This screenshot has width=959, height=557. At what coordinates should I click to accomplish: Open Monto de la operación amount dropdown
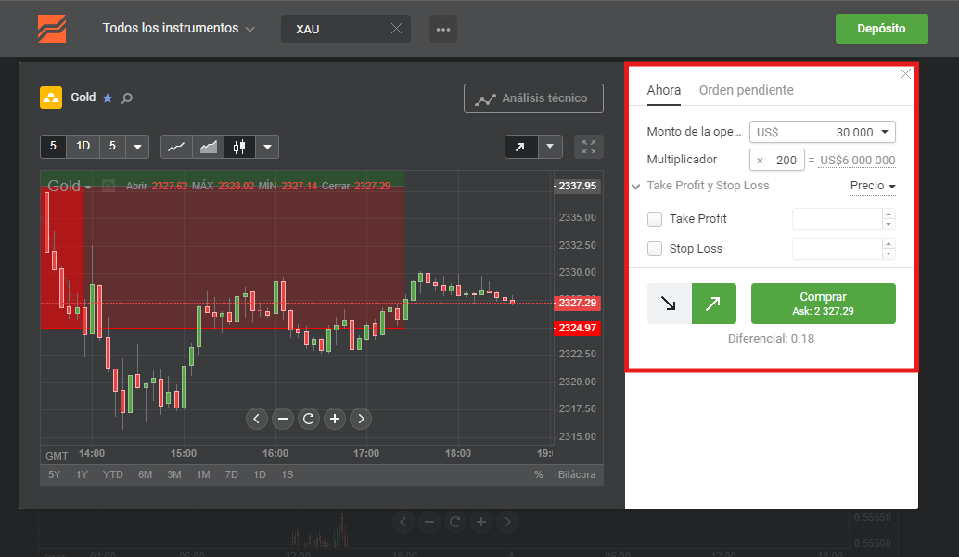[x=823, y=132]
